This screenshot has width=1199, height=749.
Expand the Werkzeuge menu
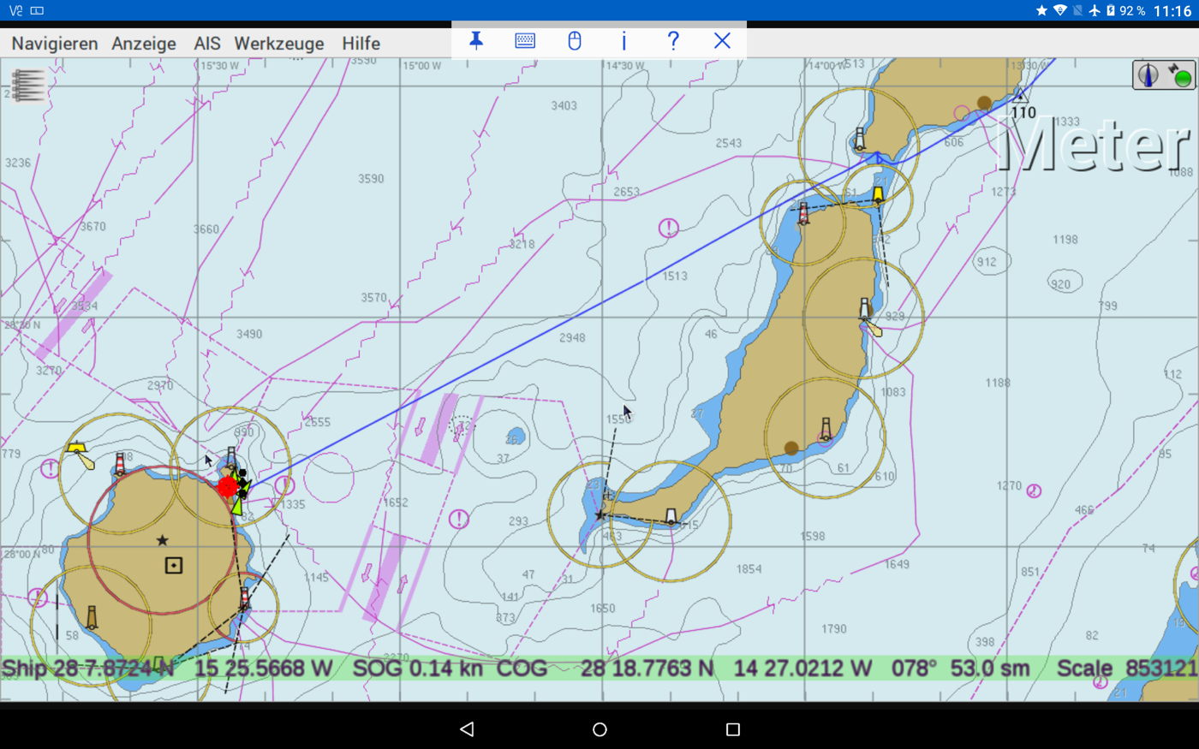(x=279, y=43)
